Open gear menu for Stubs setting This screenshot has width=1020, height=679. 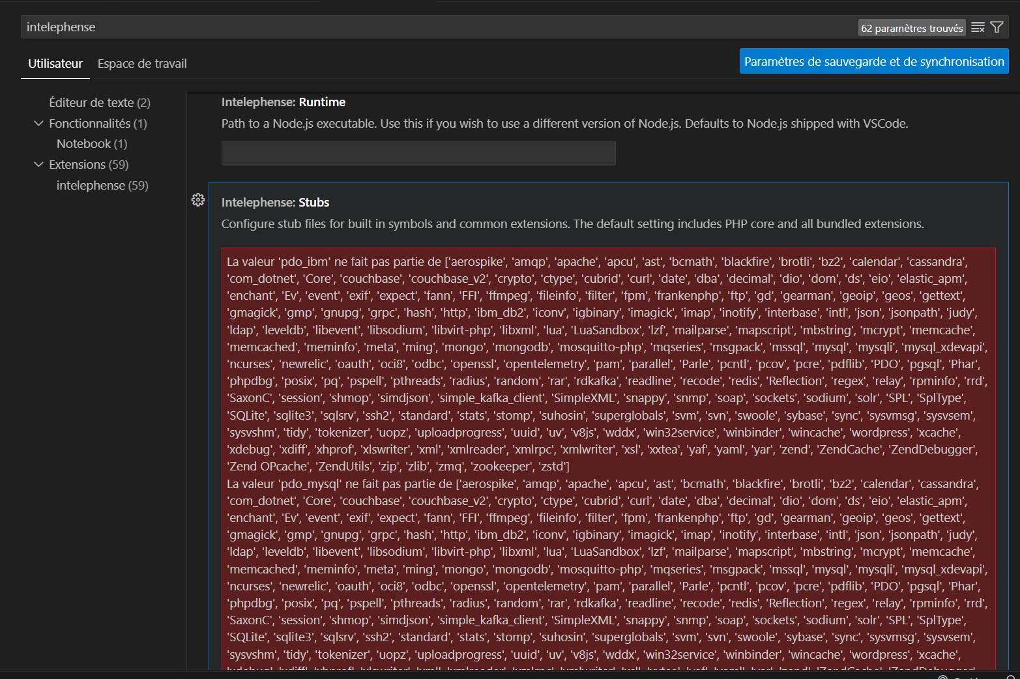pos(198,200)
